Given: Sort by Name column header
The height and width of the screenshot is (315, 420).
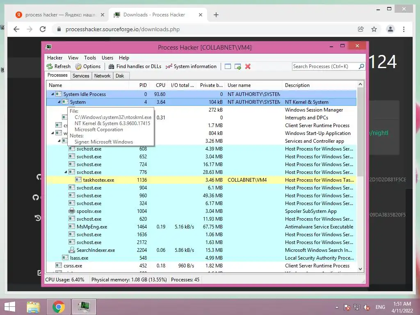Looking at the screenshot, I should coord(88,85).
